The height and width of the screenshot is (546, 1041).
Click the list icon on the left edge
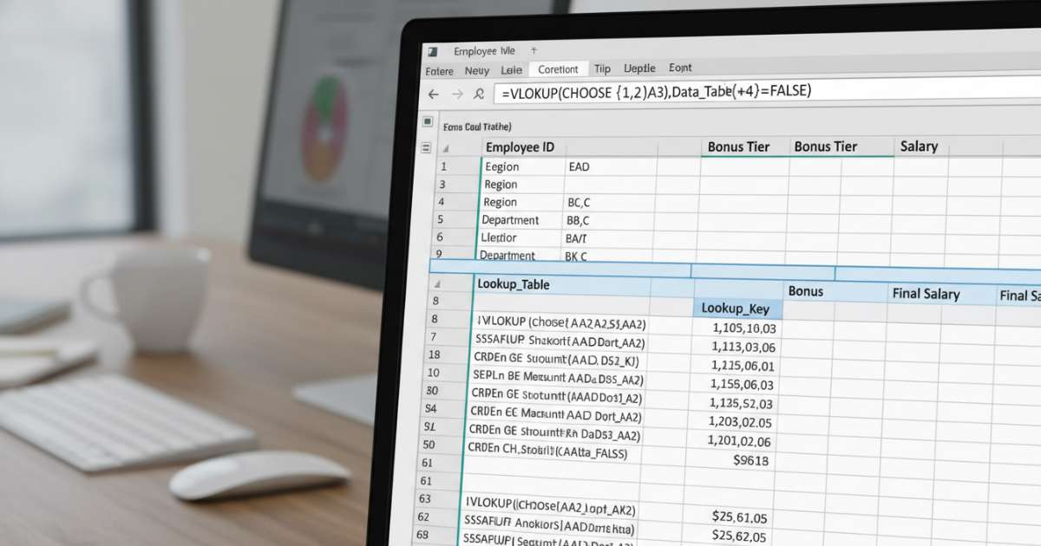point(424,148)
